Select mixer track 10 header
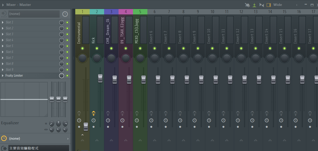Image resolution: width=318 pixels, height=151 pixels. [x=212, y=12]
